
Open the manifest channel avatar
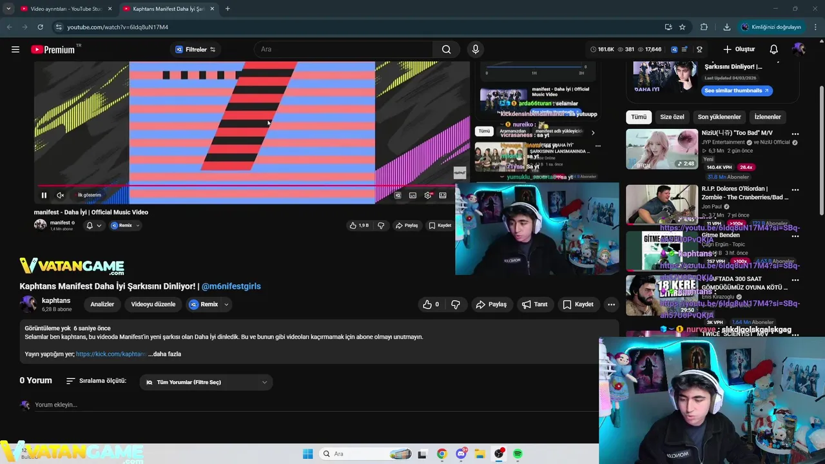[x=40, y=225]
